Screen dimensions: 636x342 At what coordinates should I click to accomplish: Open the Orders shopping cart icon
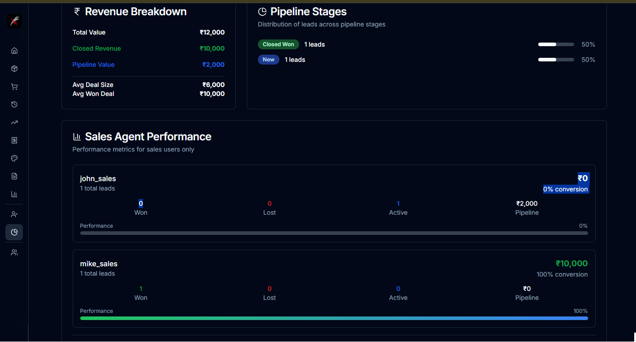click(14, 87)
